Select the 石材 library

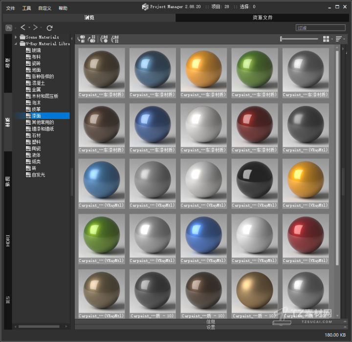tap(33, 135)
